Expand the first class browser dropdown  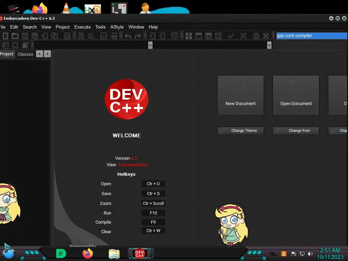[150, 45]
